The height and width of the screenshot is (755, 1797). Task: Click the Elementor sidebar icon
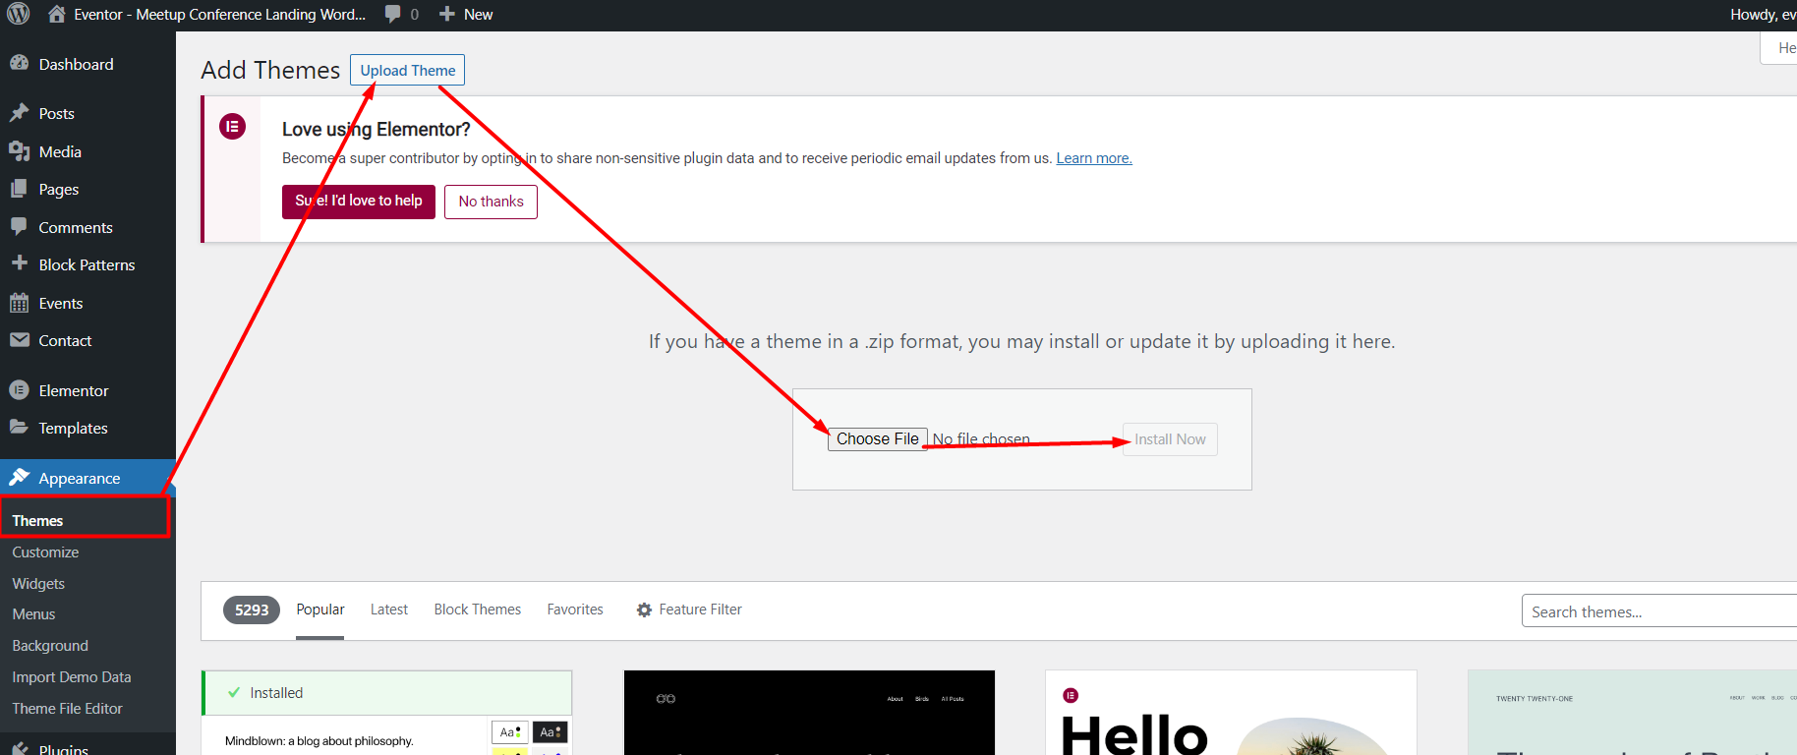[19, 390]
